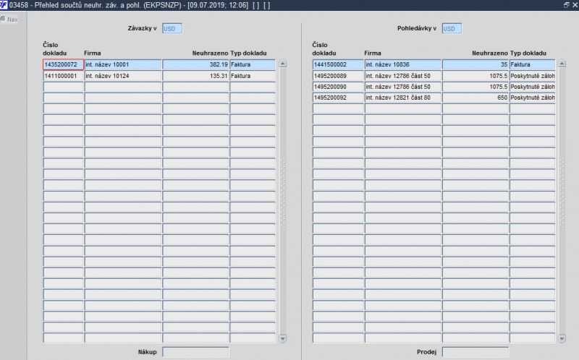The height and width of the screenshot is (360, 579).
Task: Click the Závazky scrollbar down arrow
Action: (283, 338)
